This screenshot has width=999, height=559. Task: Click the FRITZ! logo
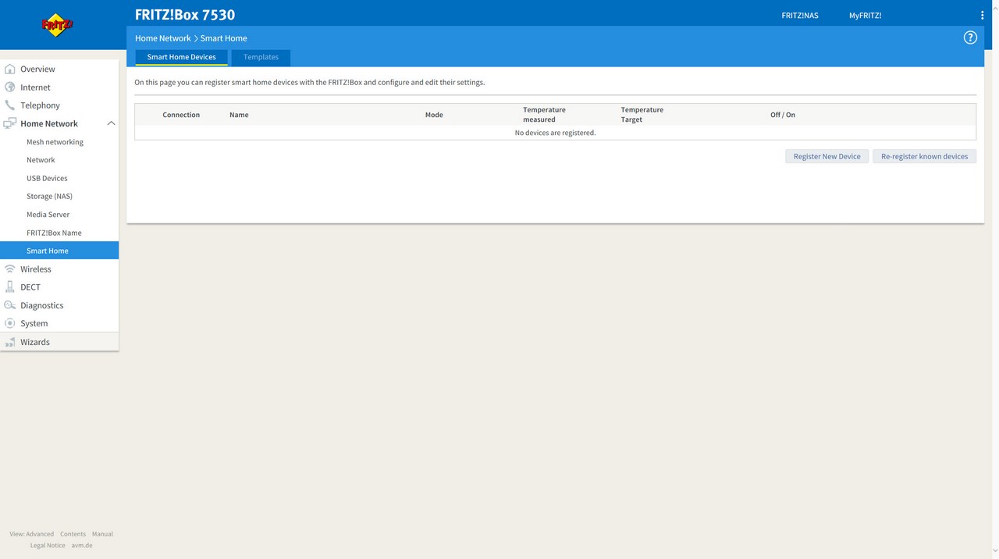pos(57,25)
